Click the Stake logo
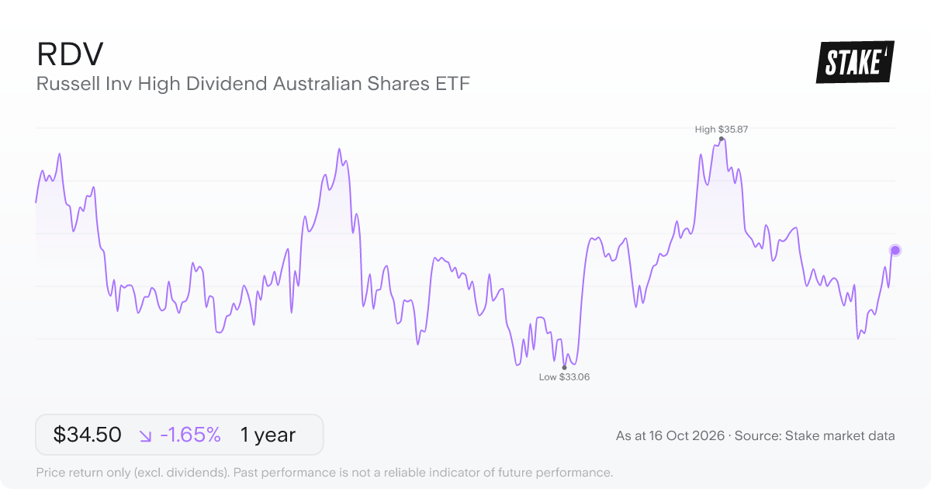The height and width of the screenshot is (489, 931). [x=855, y=62]
